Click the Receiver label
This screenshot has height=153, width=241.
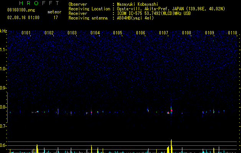(78, 13)
